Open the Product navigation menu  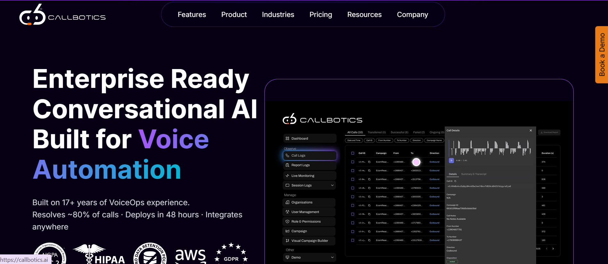(234, 15)
